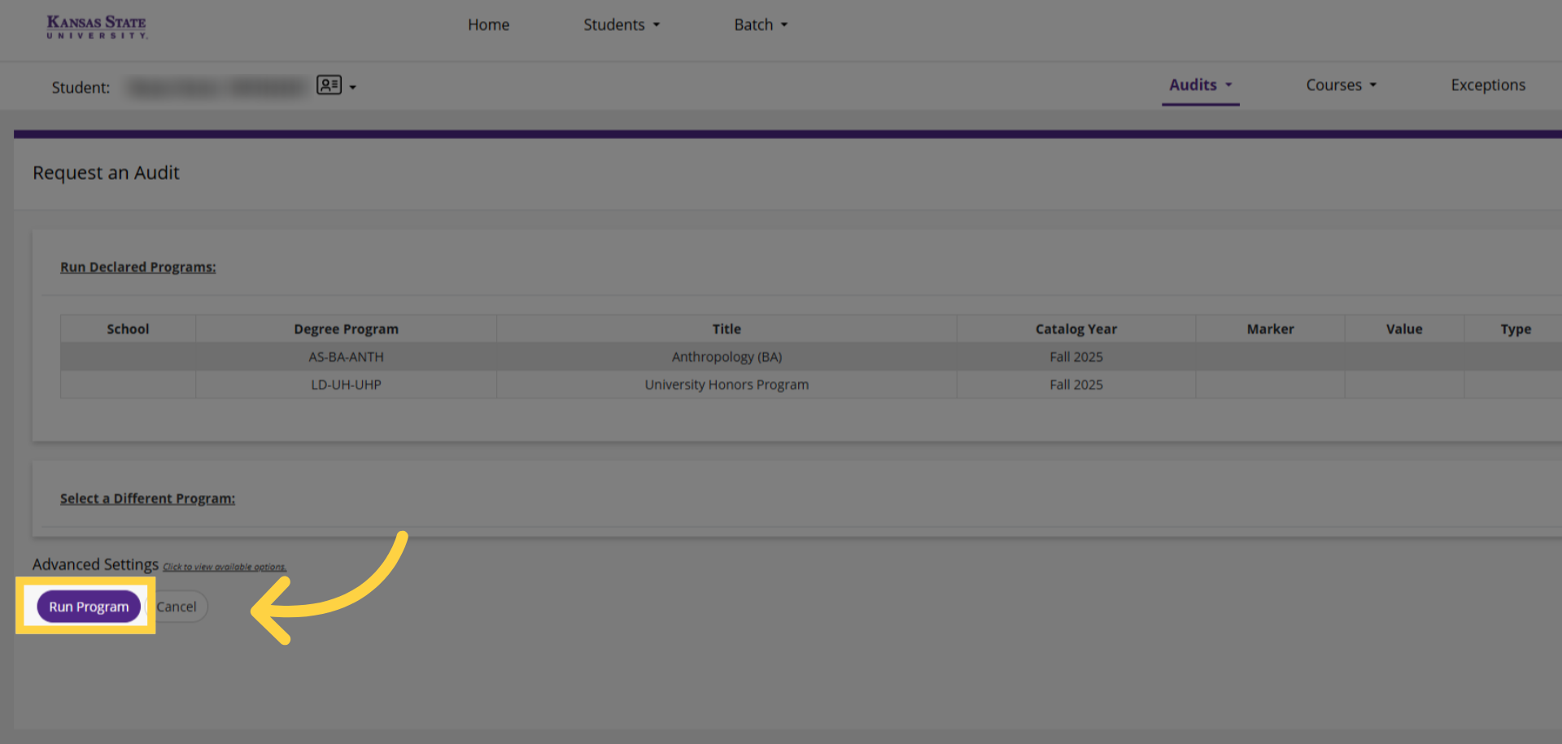
Task: Open the Batch dropdown menu
Action: click(761, 25)
